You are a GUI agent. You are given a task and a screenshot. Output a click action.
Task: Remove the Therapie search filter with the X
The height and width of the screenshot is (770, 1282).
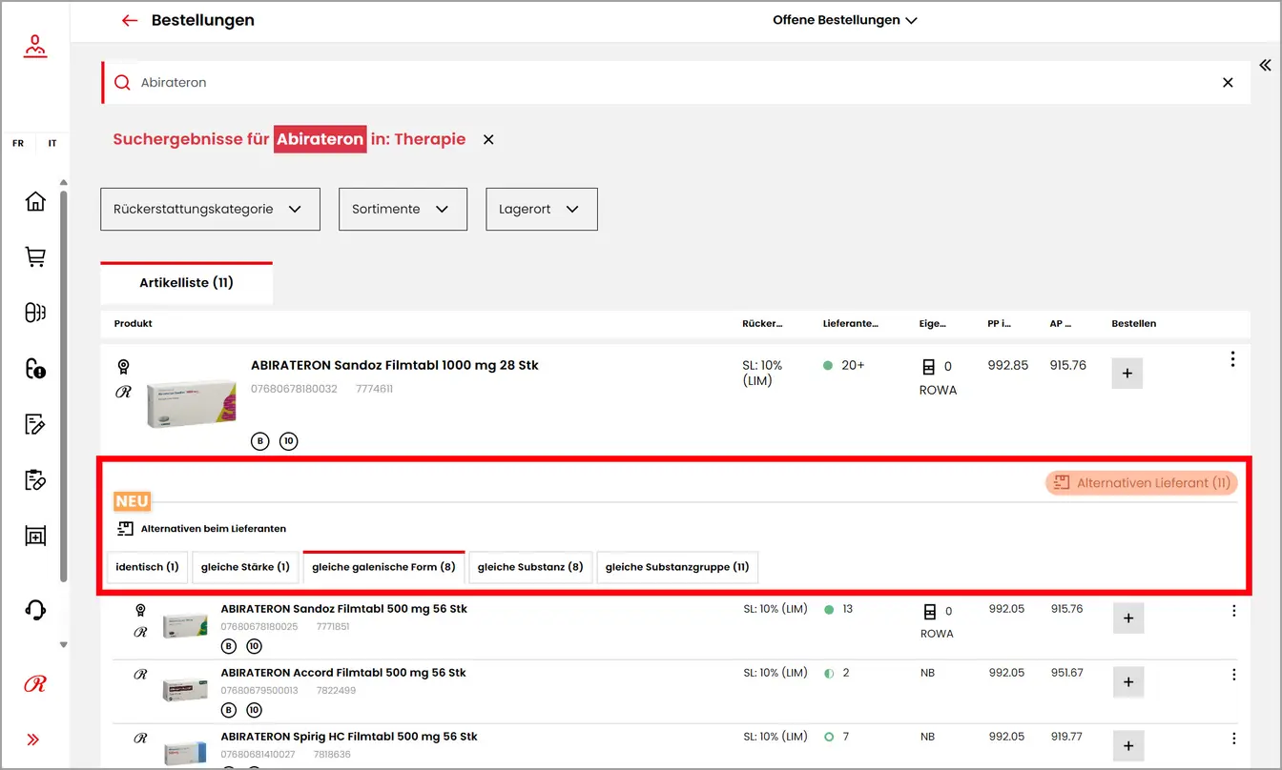coord(488,139)
